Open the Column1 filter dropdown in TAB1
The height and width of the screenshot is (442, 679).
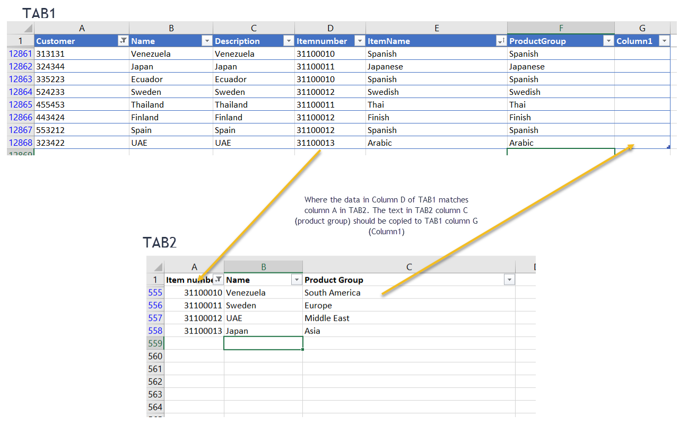click(664, 41)
